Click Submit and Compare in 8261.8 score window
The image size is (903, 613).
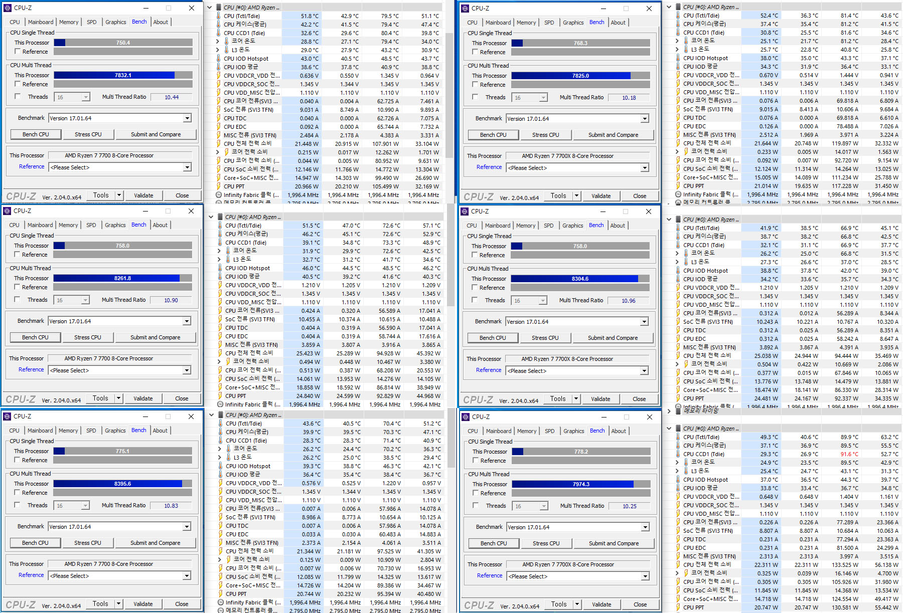point(156,337)
